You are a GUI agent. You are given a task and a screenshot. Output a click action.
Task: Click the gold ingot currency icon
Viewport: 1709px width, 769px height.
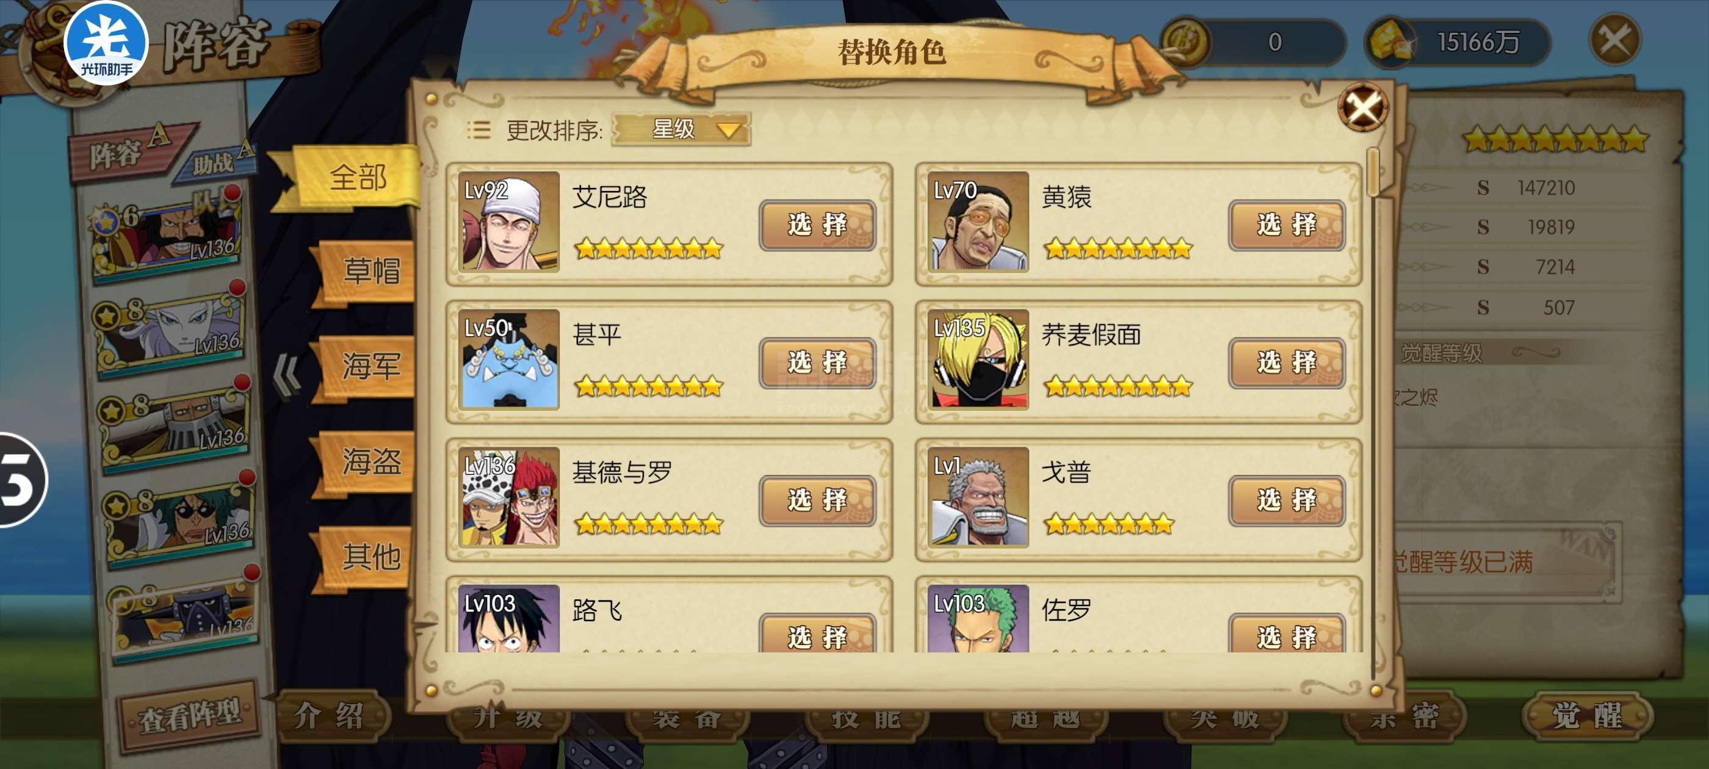(1391, 42)
